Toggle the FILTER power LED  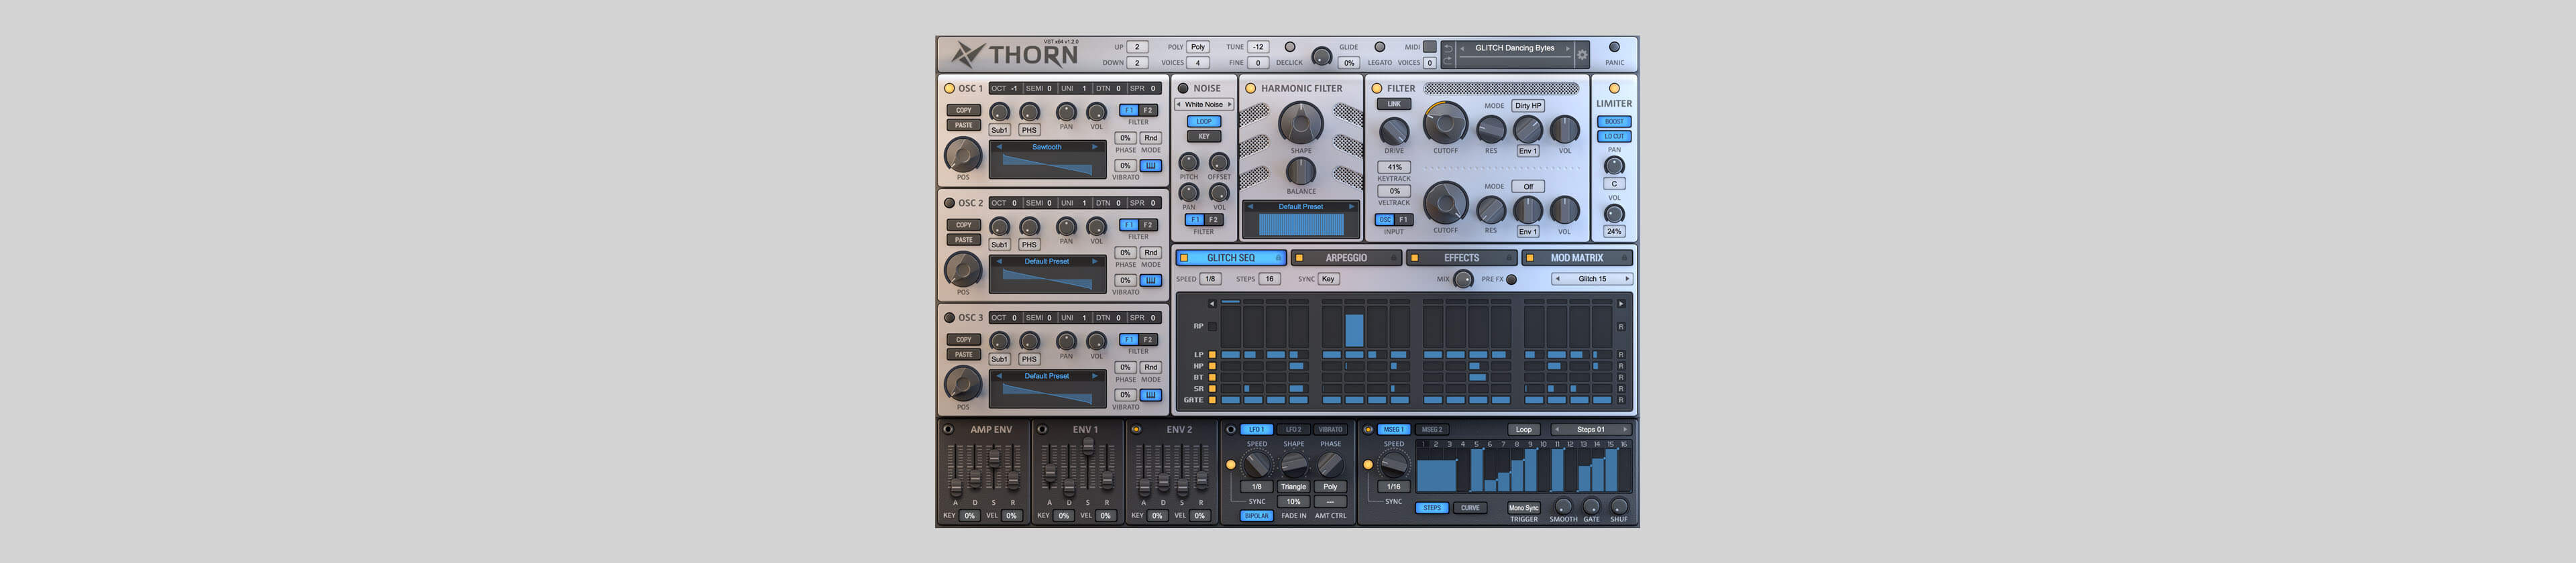[x=1377, y=89]
